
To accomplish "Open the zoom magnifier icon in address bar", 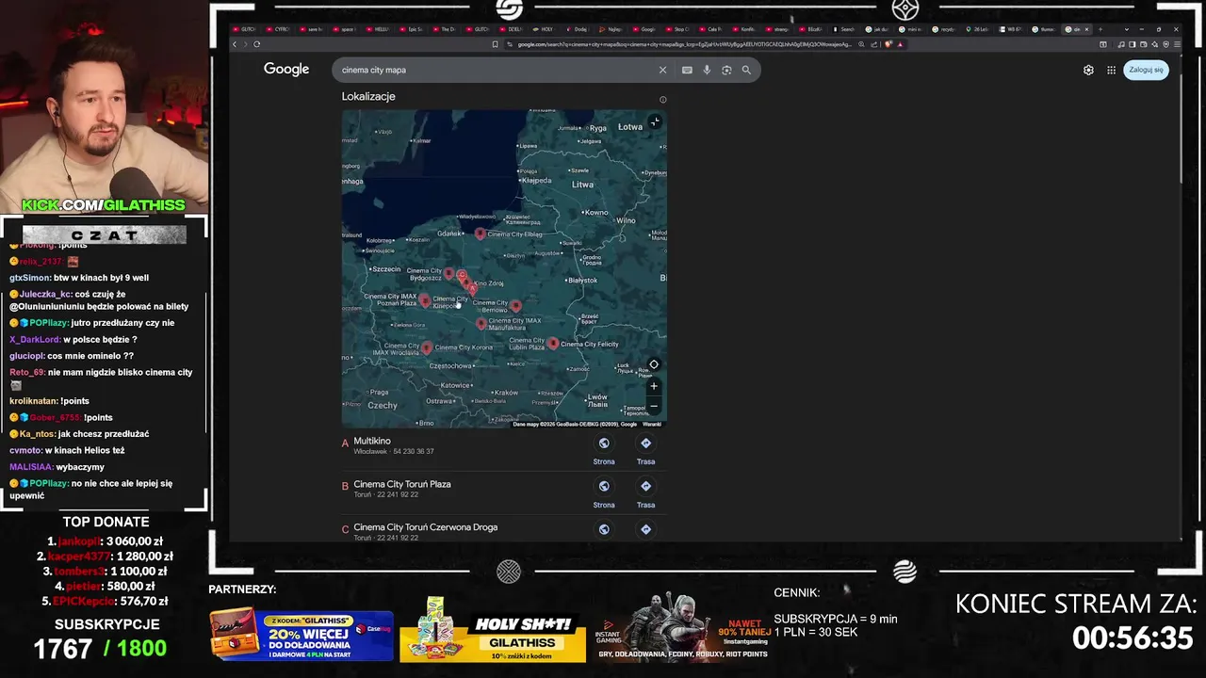I will [861, 44].
